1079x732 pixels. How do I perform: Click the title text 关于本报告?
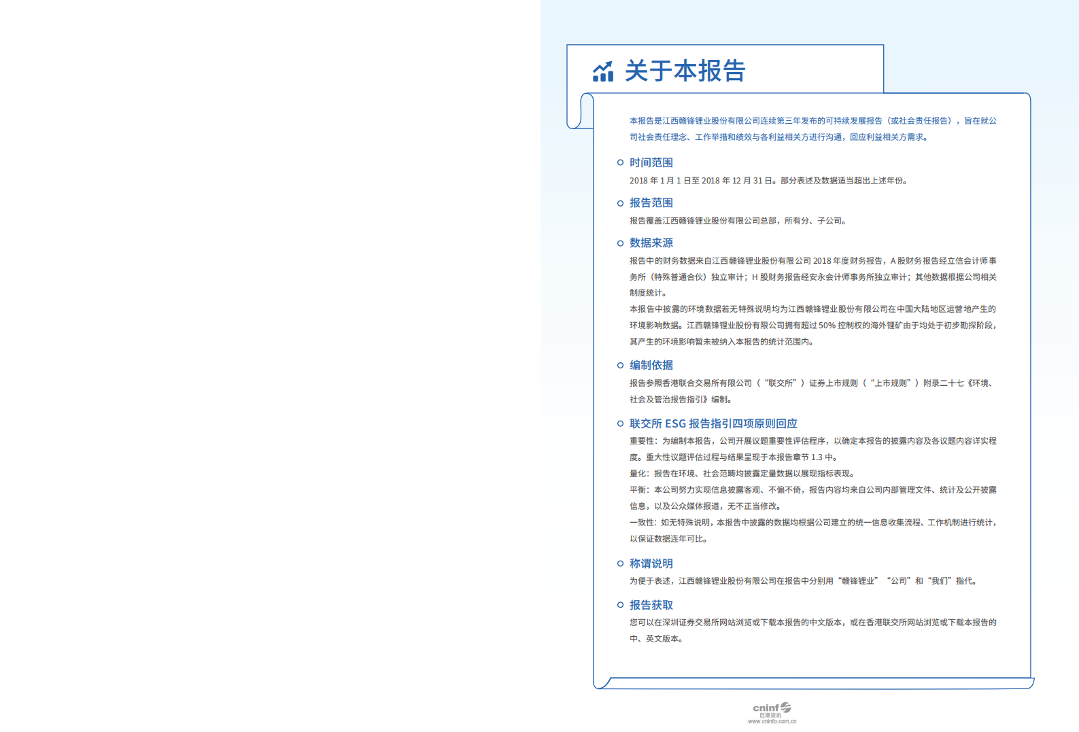coord(685,71)
